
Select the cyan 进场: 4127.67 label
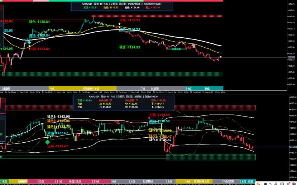[x=58, y=133]
